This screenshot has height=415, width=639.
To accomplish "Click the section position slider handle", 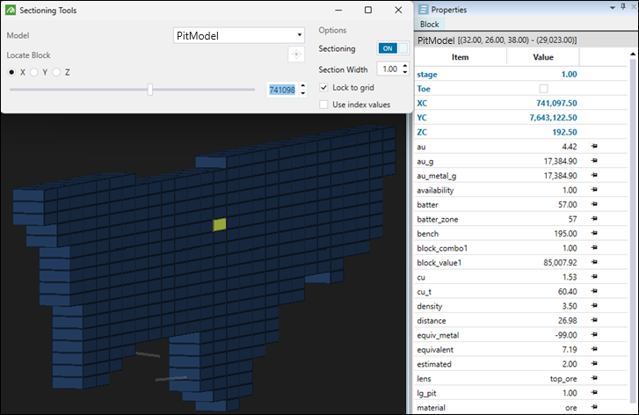I will [150, 89].
